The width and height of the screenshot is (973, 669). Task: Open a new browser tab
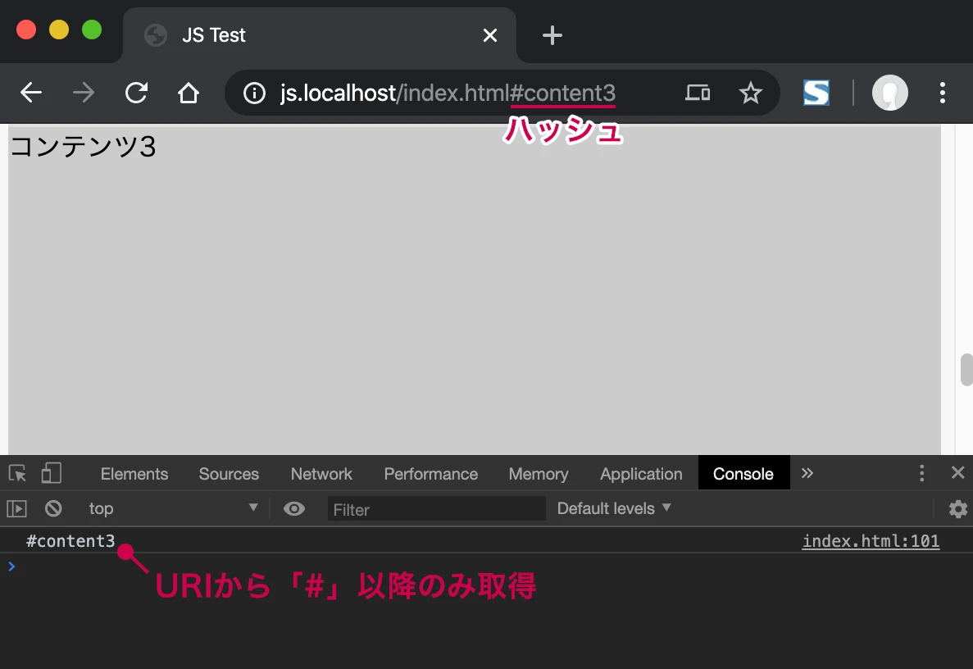[x=552, y=35]
